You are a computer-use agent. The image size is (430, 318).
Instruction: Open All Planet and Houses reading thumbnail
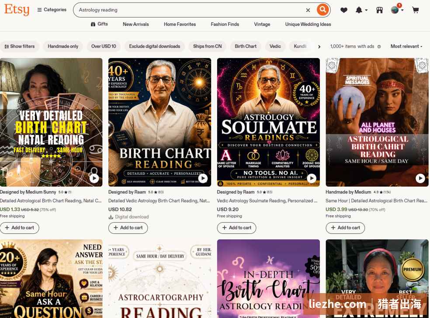coord(377,122)
